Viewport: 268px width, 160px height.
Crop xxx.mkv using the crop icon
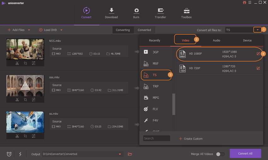point(25,100)
